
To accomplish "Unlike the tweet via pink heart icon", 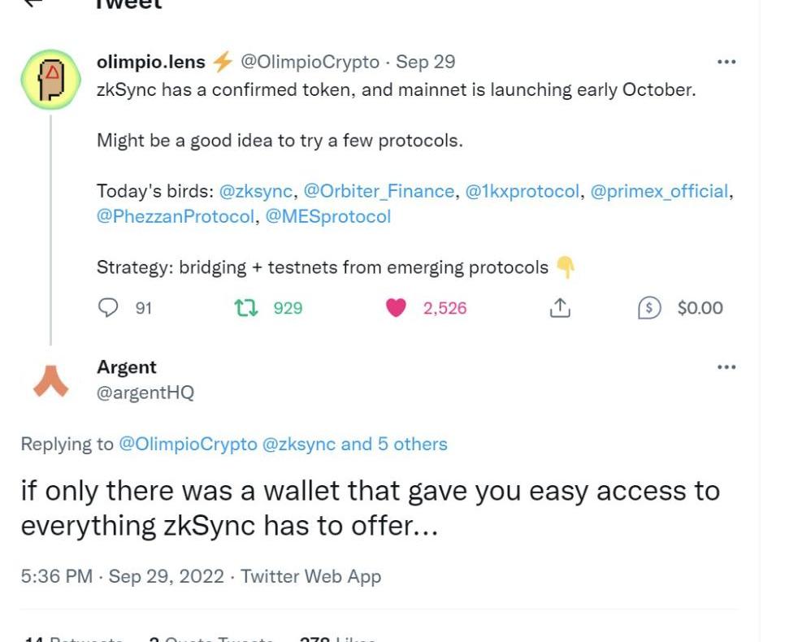I will click(396, 307).
